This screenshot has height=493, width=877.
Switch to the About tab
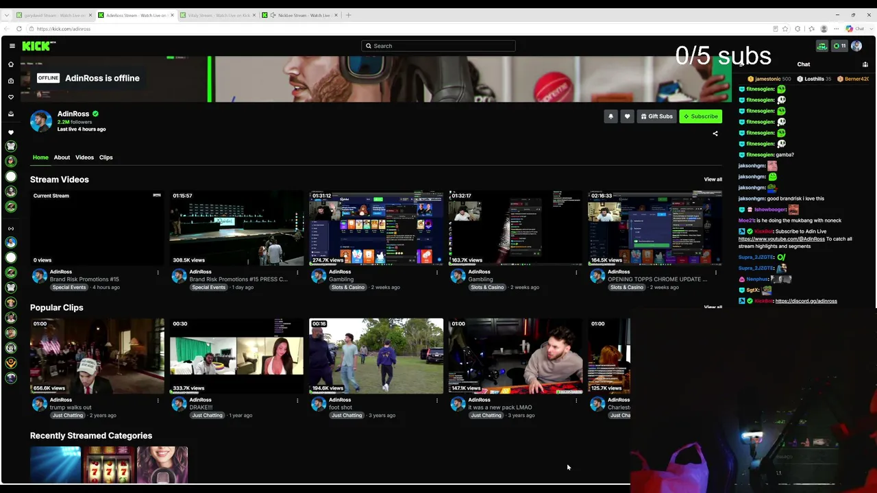point(62,157)
